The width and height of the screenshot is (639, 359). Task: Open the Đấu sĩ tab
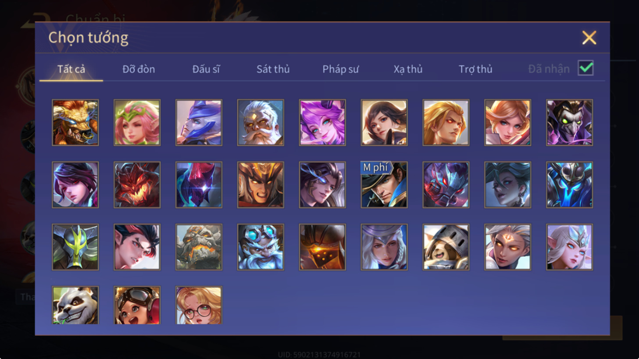[x=206, y=69]
